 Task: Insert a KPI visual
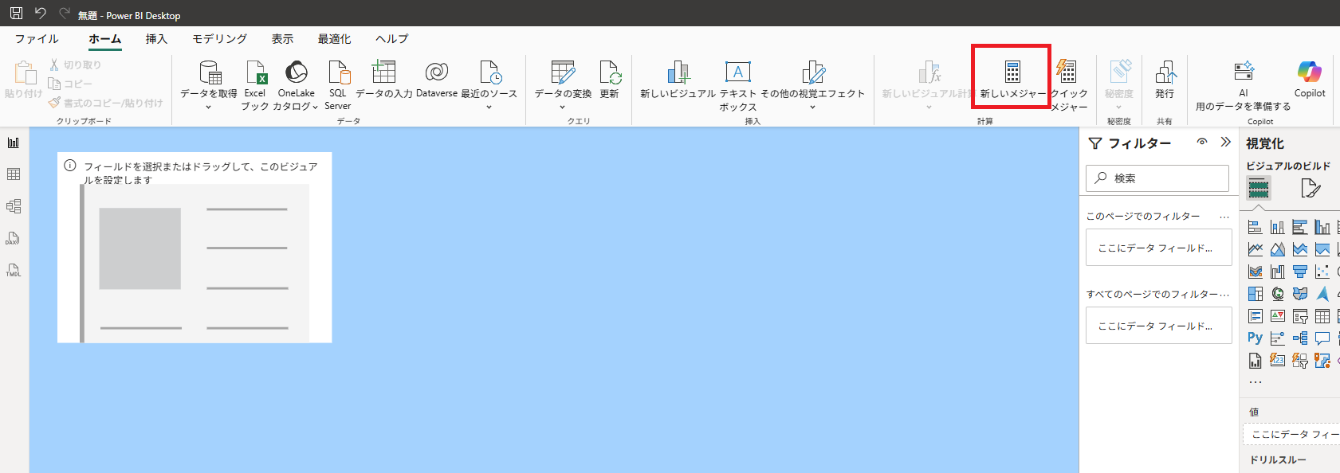tap(1278, 316)
